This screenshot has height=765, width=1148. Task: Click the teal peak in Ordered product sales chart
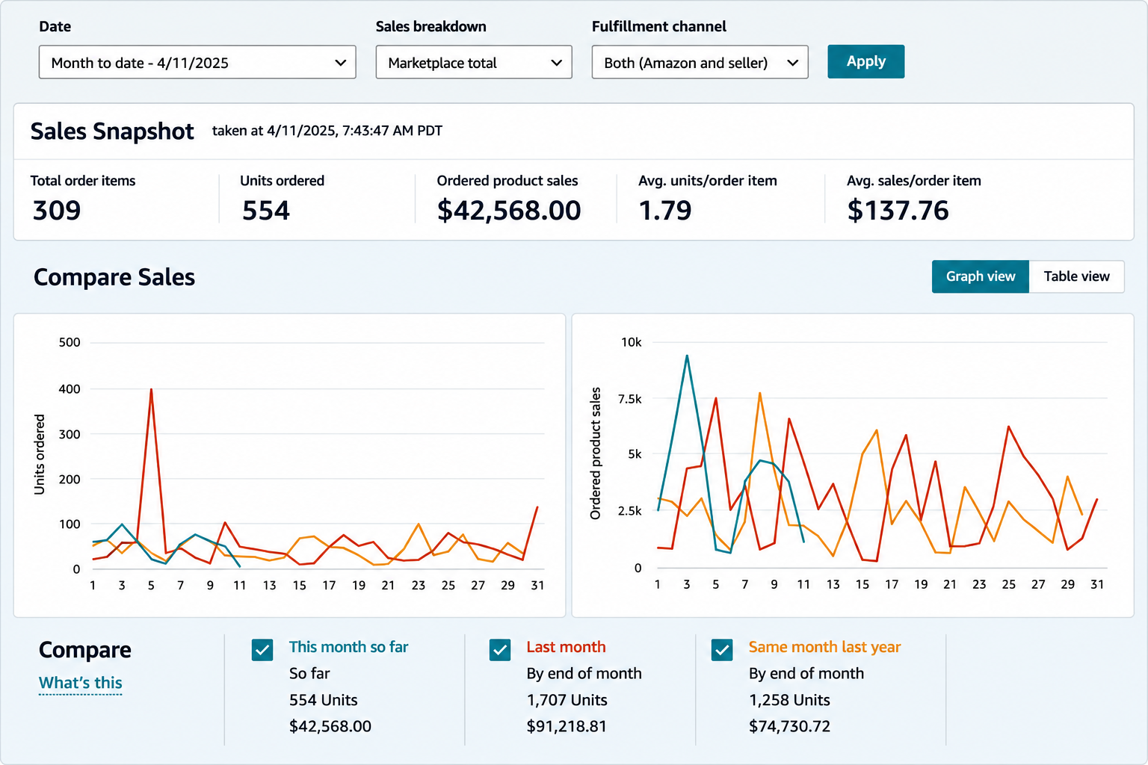point(687,356)
